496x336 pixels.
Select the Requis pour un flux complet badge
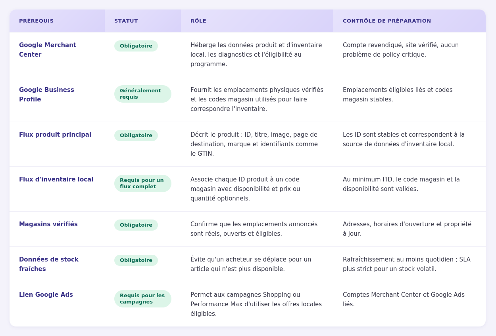click(x=143, y=183)
